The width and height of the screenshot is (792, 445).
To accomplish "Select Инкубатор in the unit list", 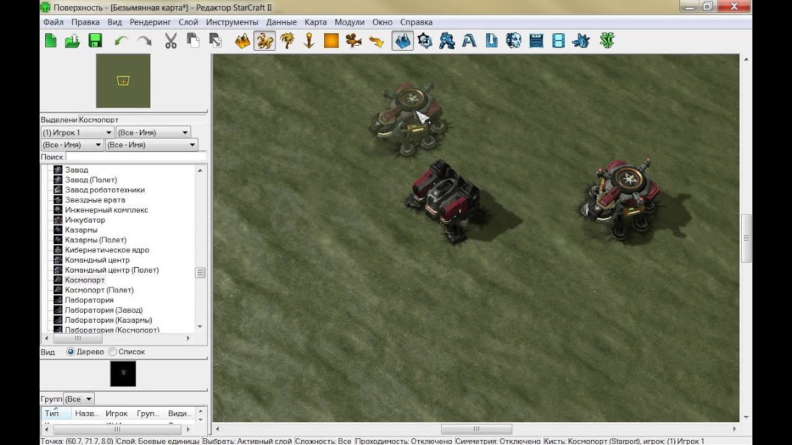I will [85, 220].
